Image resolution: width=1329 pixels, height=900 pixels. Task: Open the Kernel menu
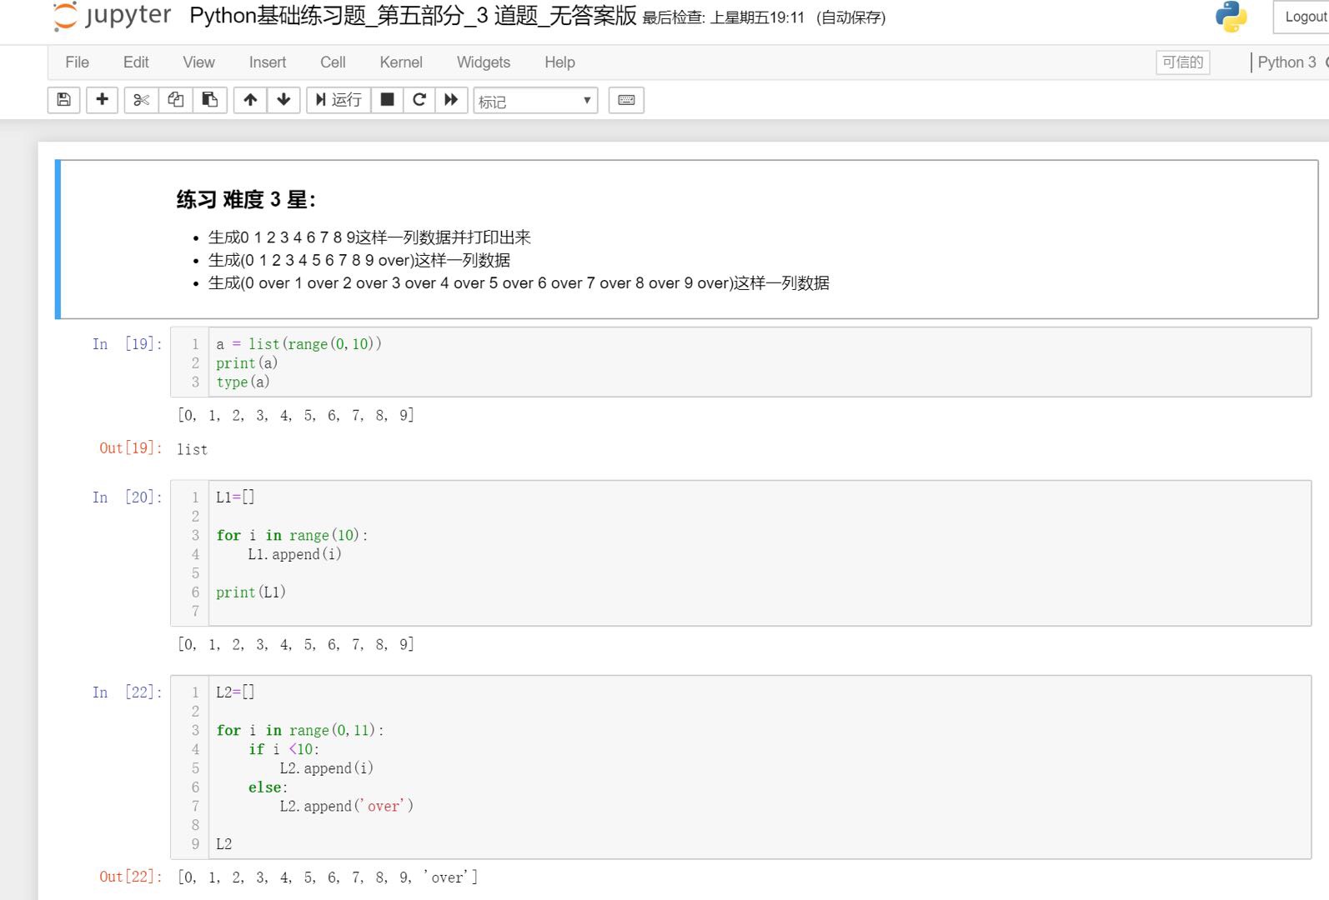pos(401,62)
